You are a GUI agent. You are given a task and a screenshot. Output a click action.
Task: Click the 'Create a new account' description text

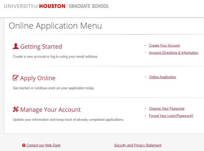55,57
